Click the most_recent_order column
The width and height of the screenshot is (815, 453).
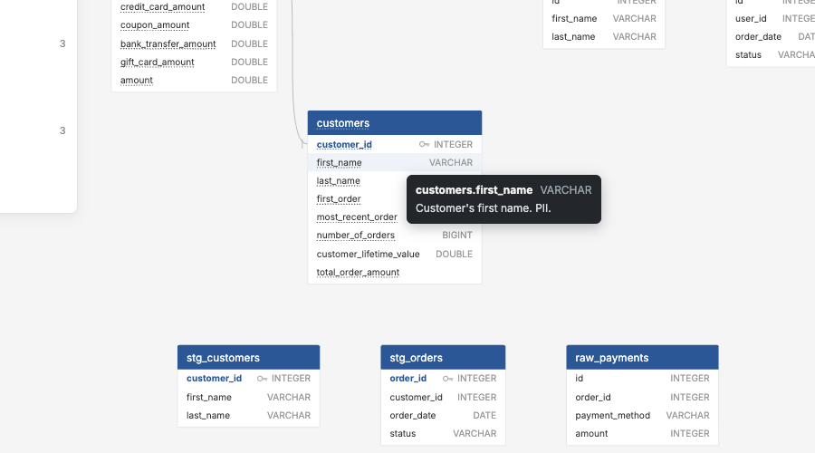pos(357,217)
